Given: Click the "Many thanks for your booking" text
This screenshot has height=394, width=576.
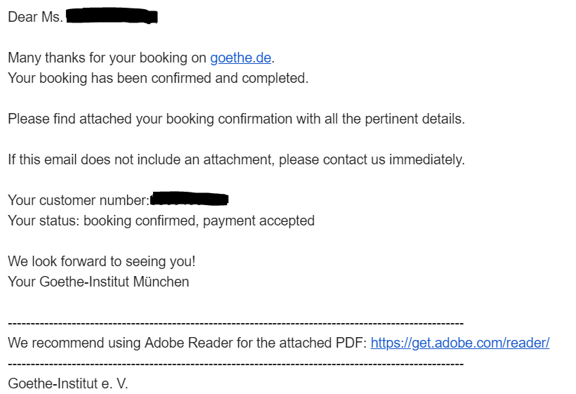Looking at the screenshot, I should [x=107, y=58].
